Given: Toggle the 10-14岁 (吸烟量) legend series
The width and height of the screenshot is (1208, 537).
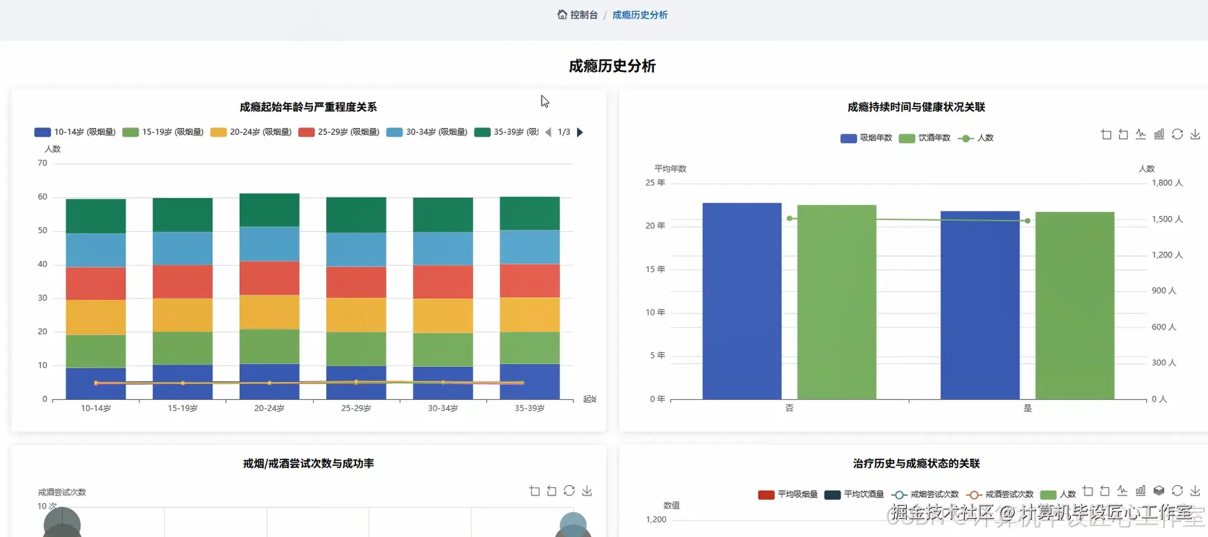Looking at the screenshot, I should [x=75, y=132].
